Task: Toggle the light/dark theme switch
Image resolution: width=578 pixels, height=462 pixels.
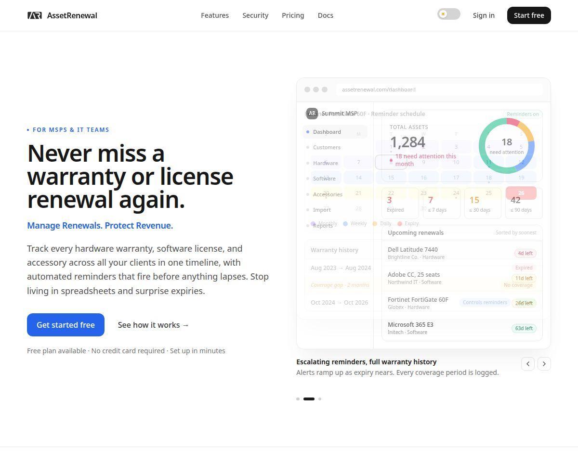Action: coord(449,14)
